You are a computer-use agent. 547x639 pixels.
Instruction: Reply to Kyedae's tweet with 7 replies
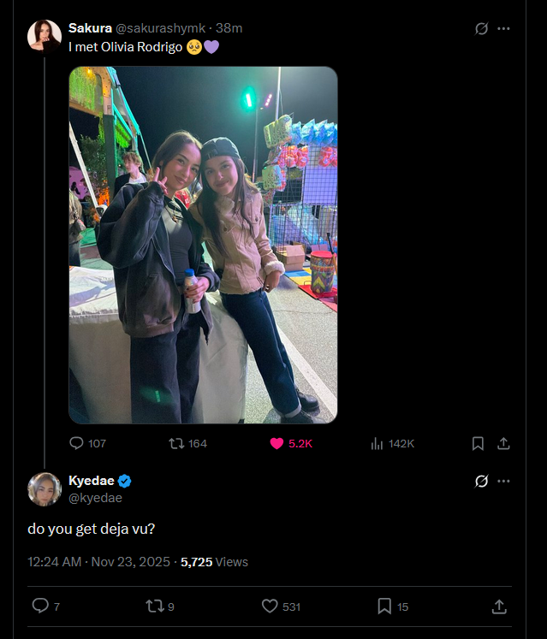(40, 606)
